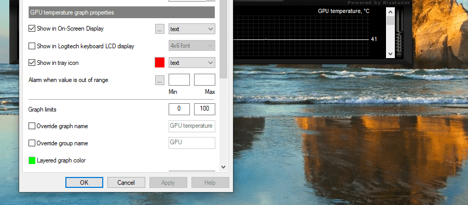
Task: Open On-Screen Display text dropdown
Action: tap(192, 29)
